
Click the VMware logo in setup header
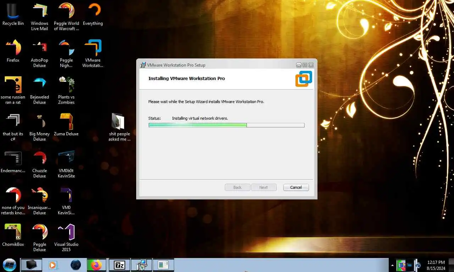pos(304,79)
